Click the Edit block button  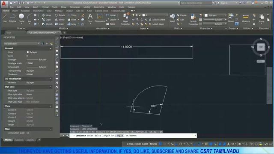(181, 20)
